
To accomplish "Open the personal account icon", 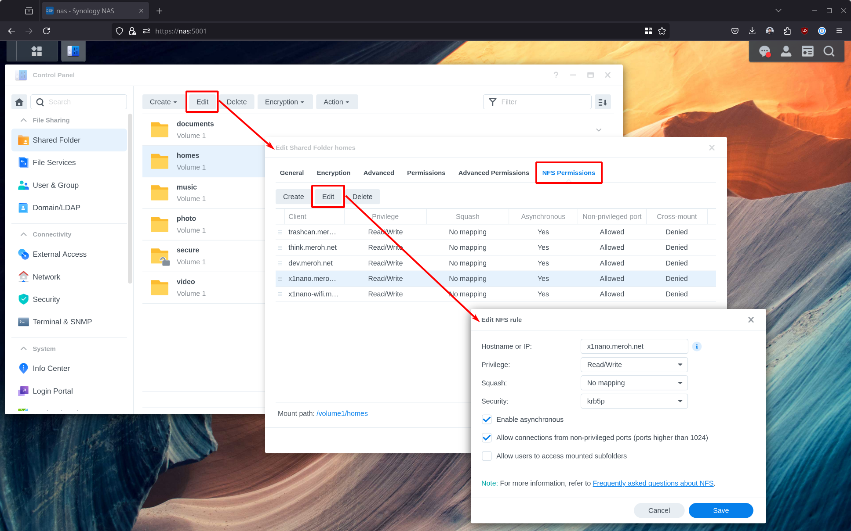I will click(786, 51).
